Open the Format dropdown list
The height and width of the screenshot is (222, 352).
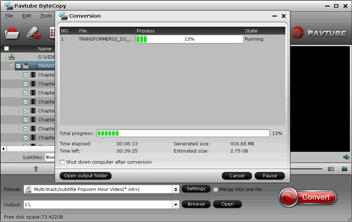tap(175, 189)
